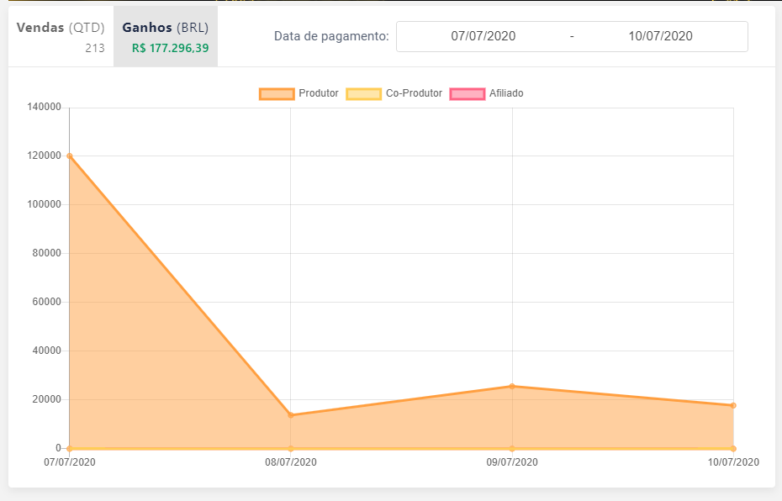Click the 80000 y-axis label

(x=46, y=253)
